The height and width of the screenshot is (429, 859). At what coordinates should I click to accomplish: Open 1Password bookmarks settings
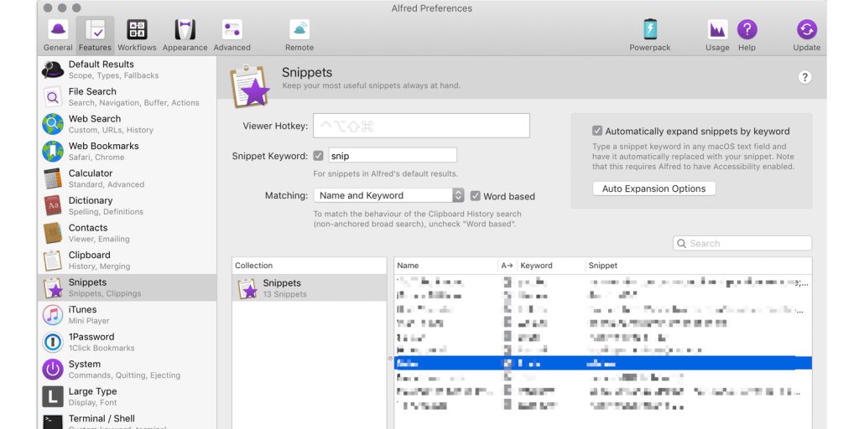point(128,342)
